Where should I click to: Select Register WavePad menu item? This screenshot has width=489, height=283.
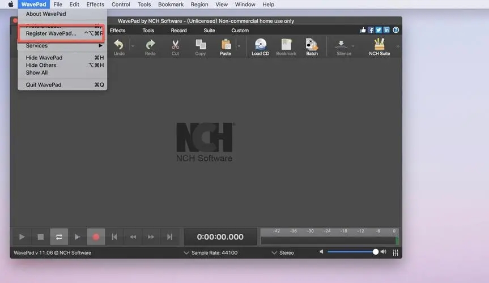51,33
